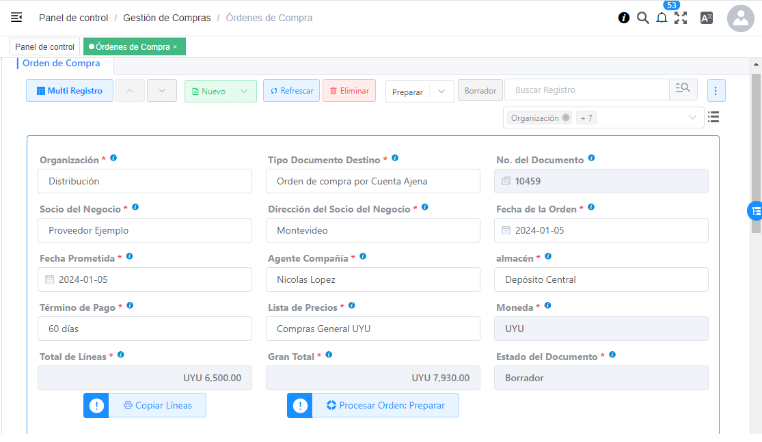
Task: Open notifications bell with 53 badge
Action: 662,18
